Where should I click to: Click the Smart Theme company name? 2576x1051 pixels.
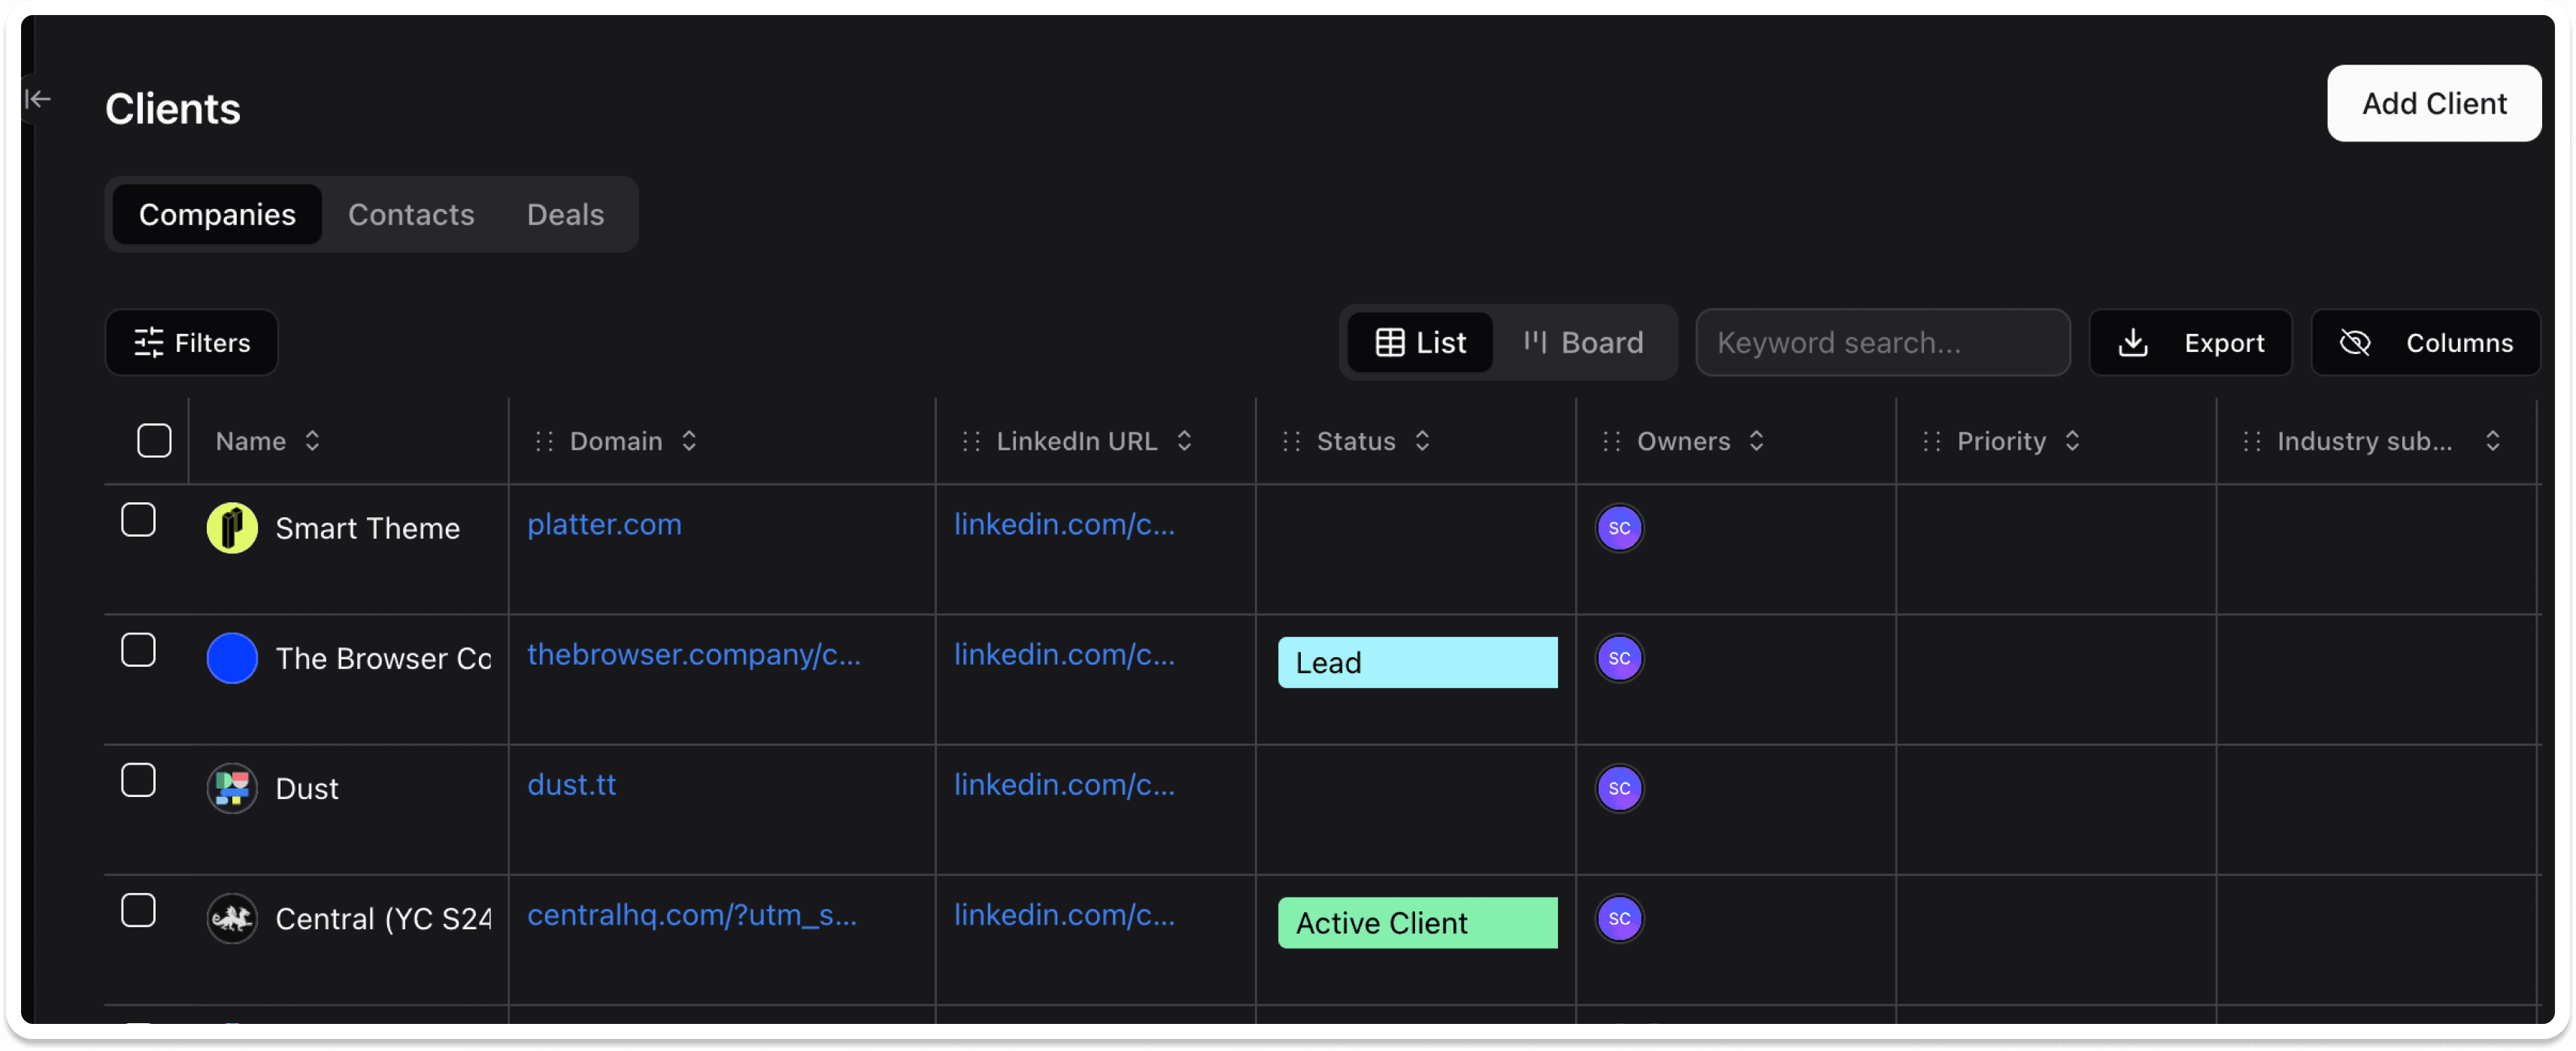click(x=368, y=528)
